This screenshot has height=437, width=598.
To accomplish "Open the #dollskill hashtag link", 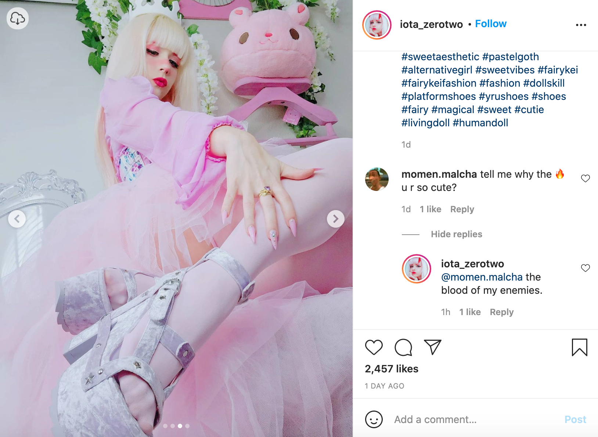I will coord(544,83).
